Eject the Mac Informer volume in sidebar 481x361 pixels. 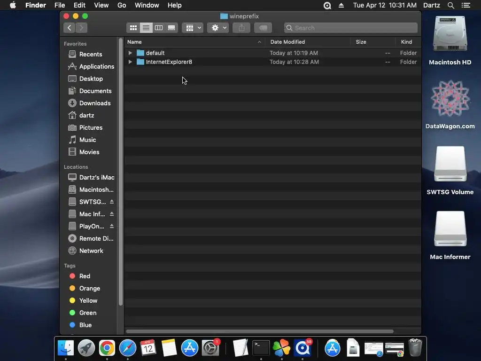coord(112,214)
